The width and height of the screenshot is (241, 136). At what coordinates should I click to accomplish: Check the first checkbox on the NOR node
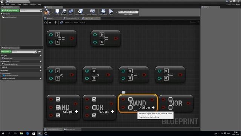coord(171,99)
